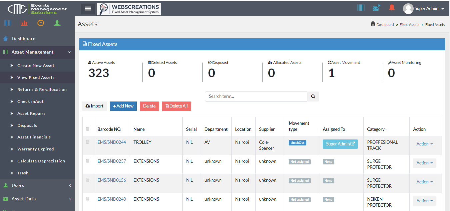
Task: Click the Import button
Action: (x=95, y=106)
